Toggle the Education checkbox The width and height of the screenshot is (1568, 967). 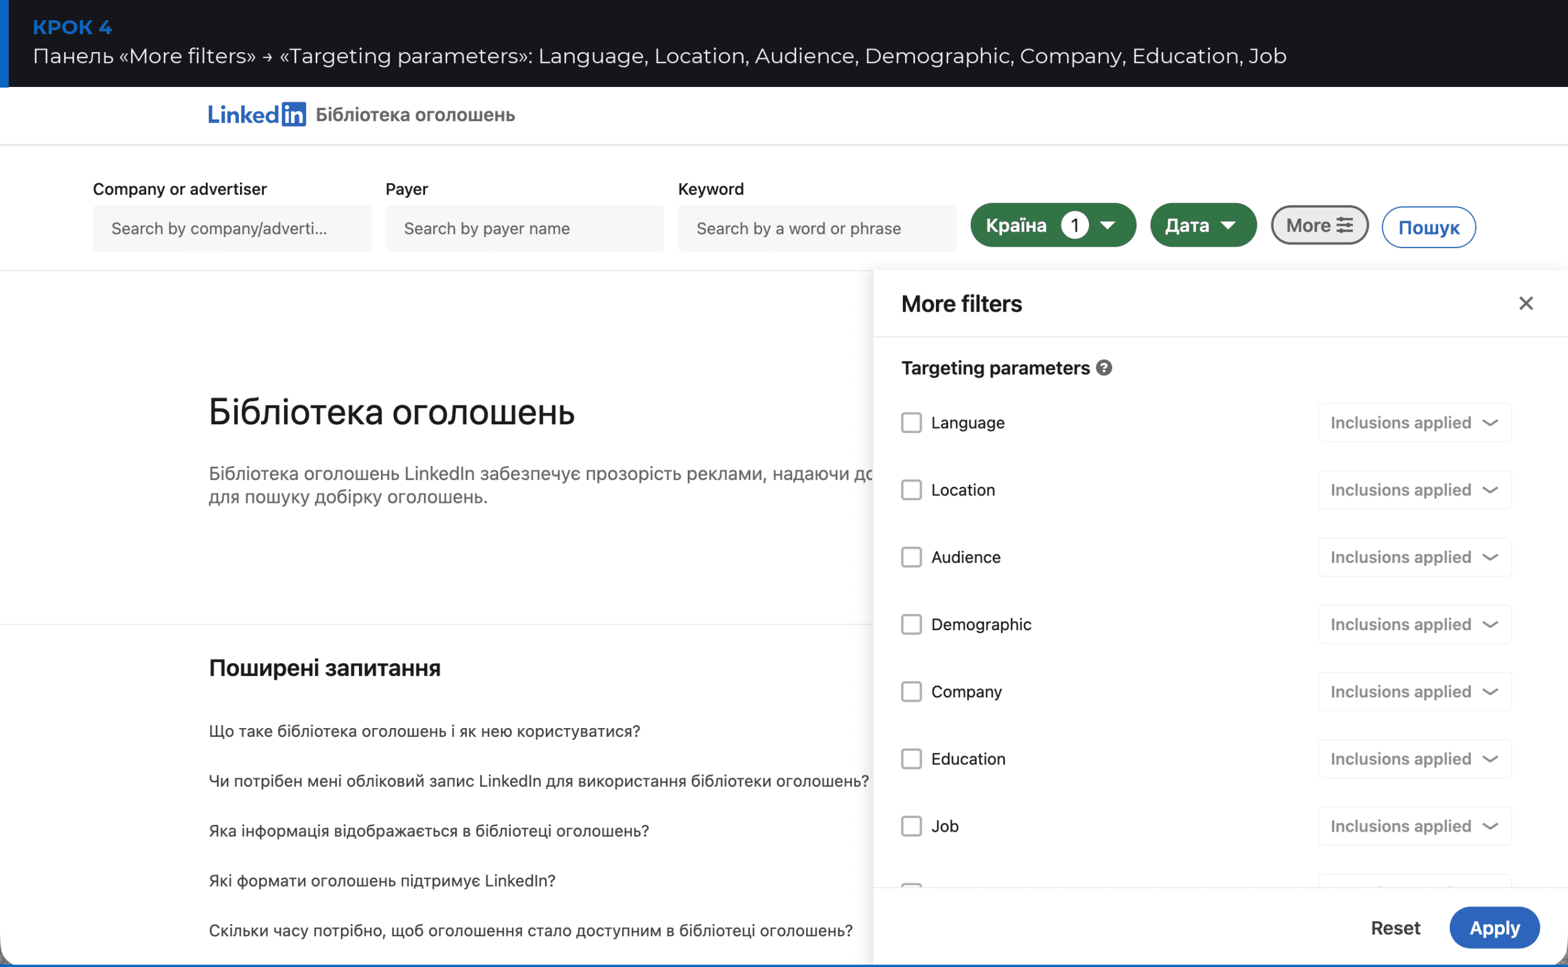coord(911,759)
